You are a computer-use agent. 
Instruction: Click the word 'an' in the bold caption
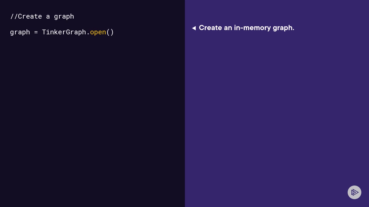click(x=228, y=28)
